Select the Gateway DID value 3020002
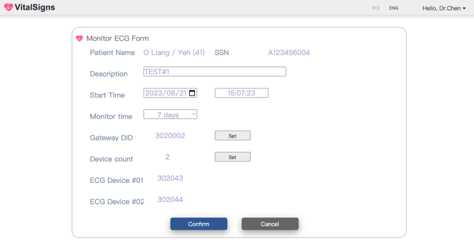The width and height of the screenshot is (474, 240). pyautogui.click(x=170, y=136)
